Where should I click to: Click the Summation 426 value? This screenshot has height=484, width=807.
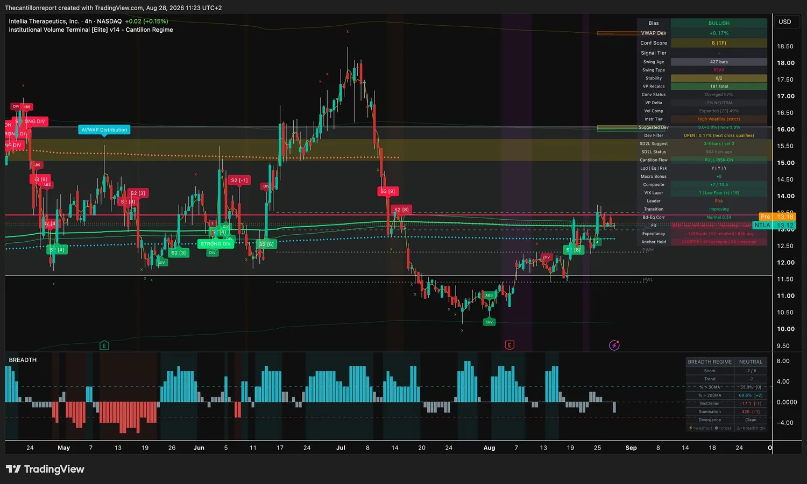[751, 412]
